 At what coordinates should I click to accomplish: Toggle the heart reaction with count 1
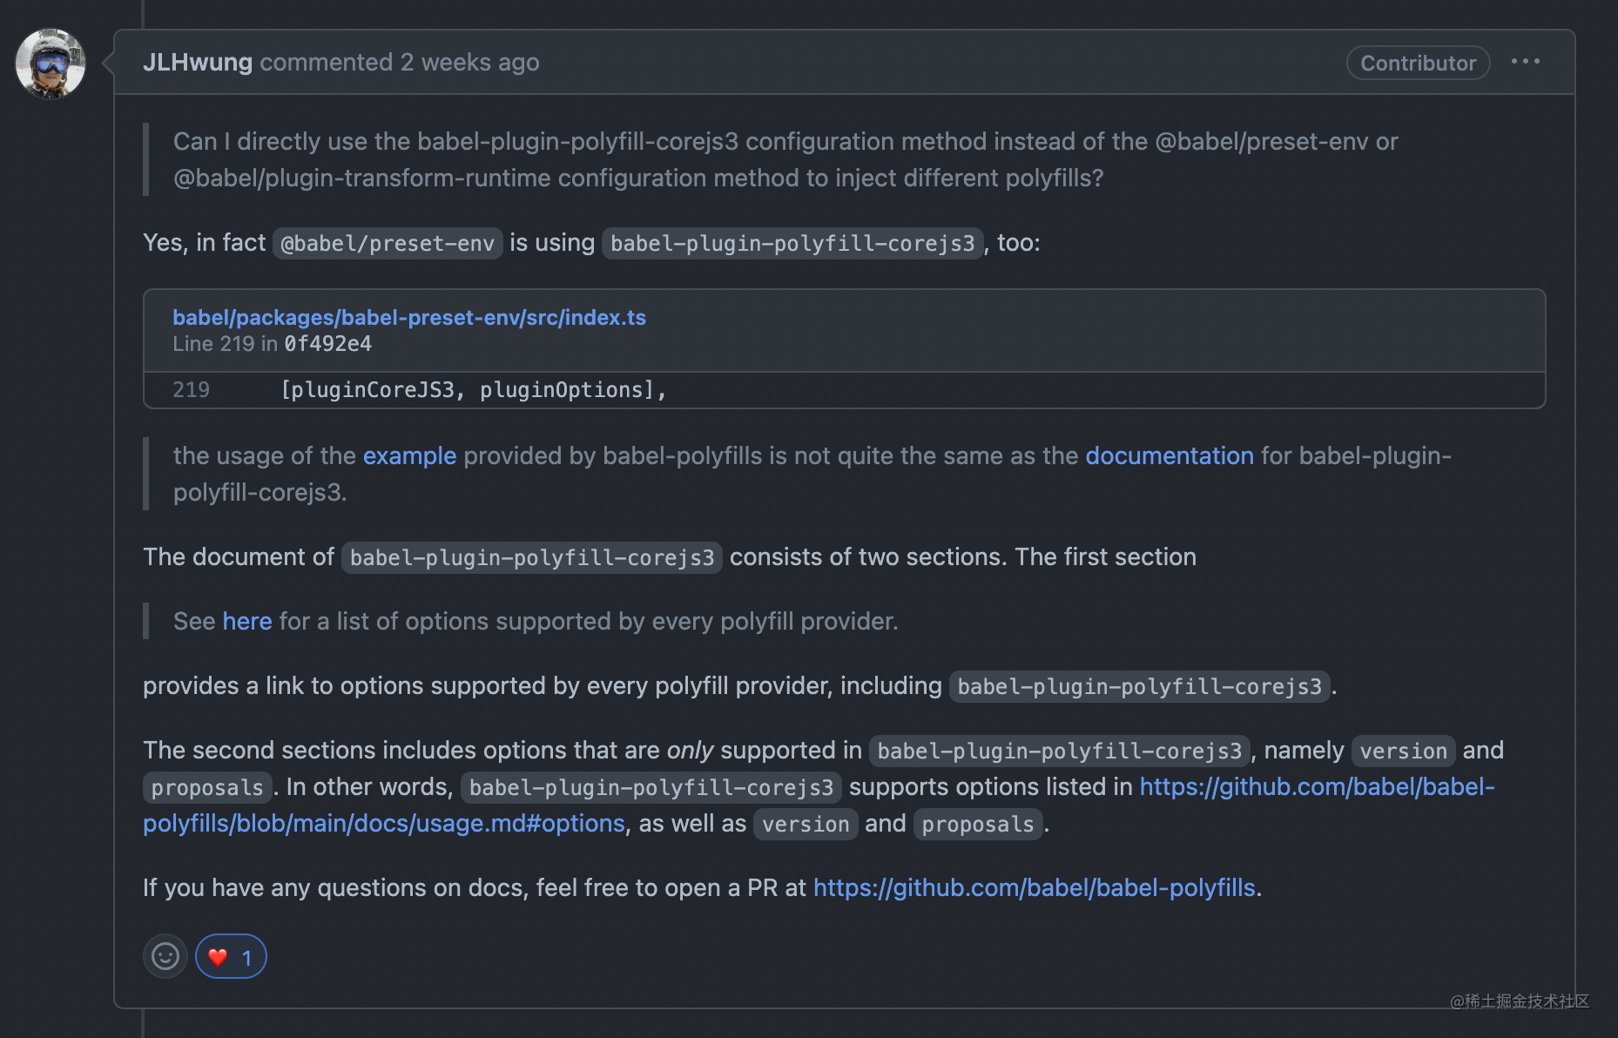point(231,957)
